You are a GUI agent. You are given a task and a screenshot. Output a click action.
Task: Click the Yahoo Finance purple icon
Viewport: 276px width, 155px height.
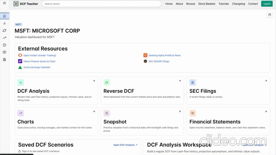(x=20, y=61)
